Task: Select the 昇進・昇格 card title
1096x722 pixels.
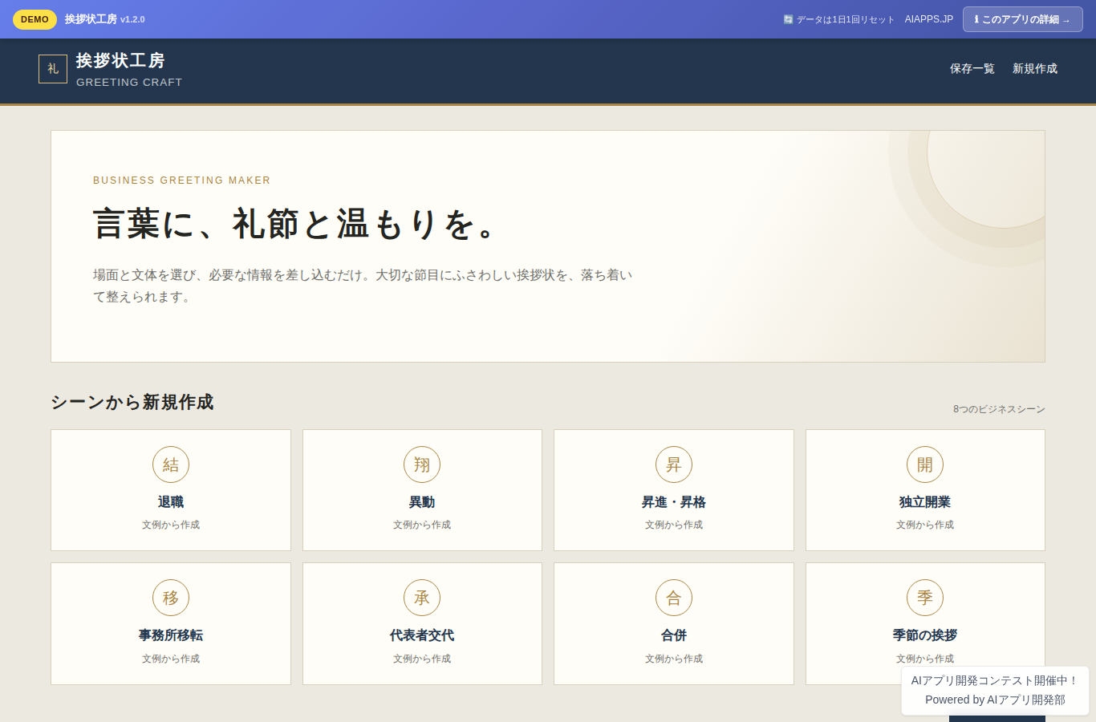Action: click(x=674, y=502)
